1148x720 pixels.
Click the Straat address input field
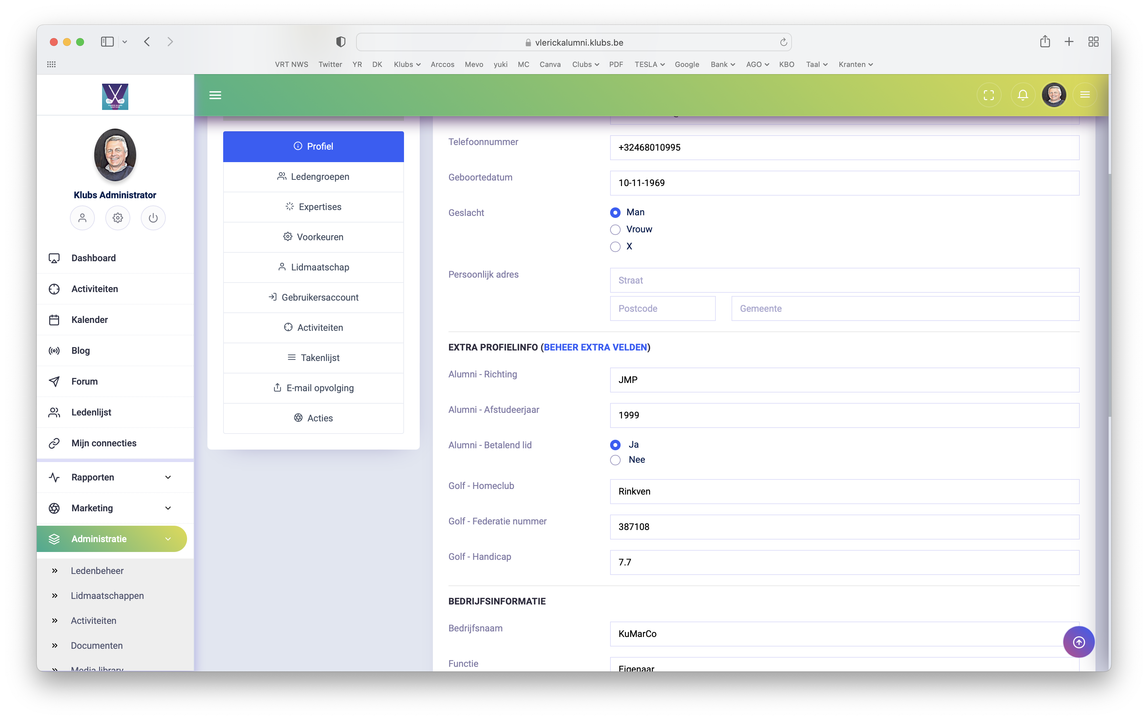click(844, 280)
